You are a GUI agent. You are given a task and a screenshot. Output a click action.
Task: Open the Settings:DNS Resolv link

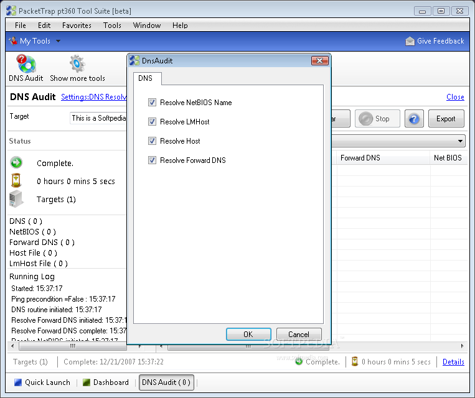(93, 97)
